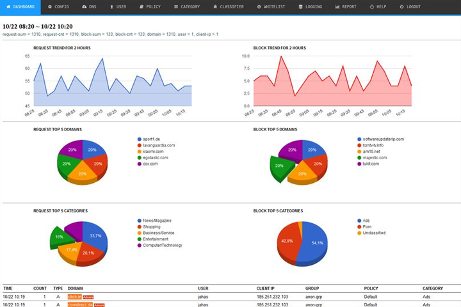Image resolution: width=461 pixels, height=307 pixels.
Task: Click the CLIENT IP column header
Action: coord(266,288)
